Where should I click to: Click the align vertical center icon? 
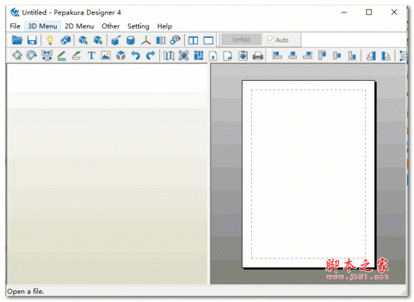click(337, 55)
